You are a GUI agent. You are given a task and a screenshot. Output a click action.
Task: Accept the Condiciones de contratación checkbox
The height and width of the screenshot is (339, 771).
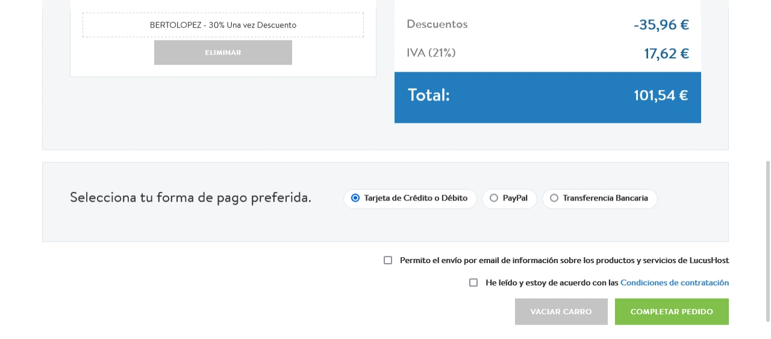pyautogui.click(x=473, y=282)
